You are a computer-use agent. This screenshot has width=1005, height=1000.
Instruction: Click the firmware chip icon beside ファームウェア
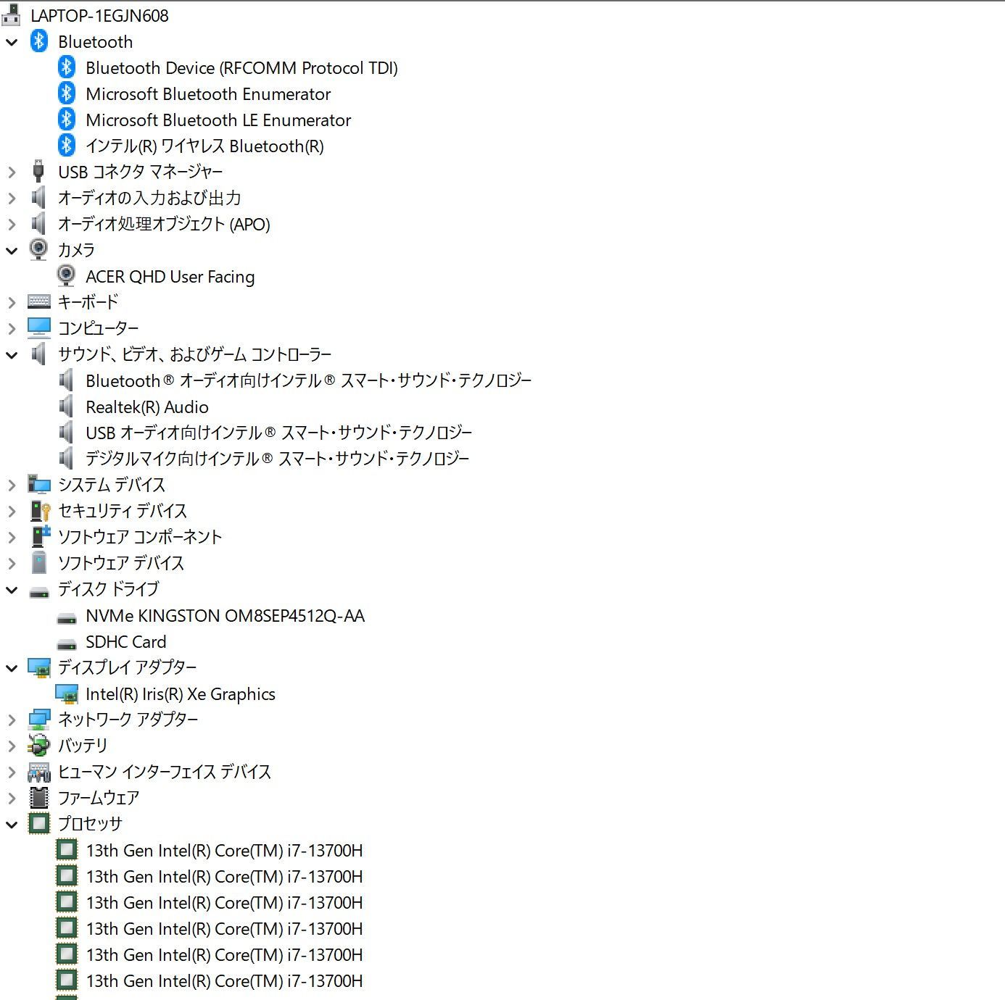38,798
